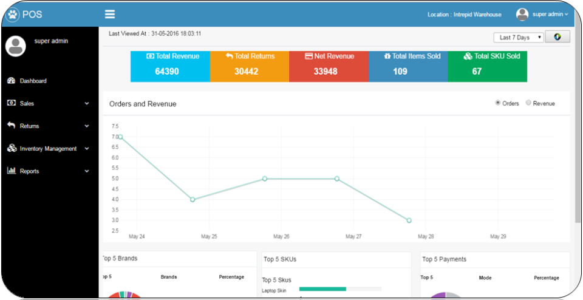Viewport: 583px width, 300px height.
Task: Click the sidebar profile avatar picture
Action: point(16,46)
